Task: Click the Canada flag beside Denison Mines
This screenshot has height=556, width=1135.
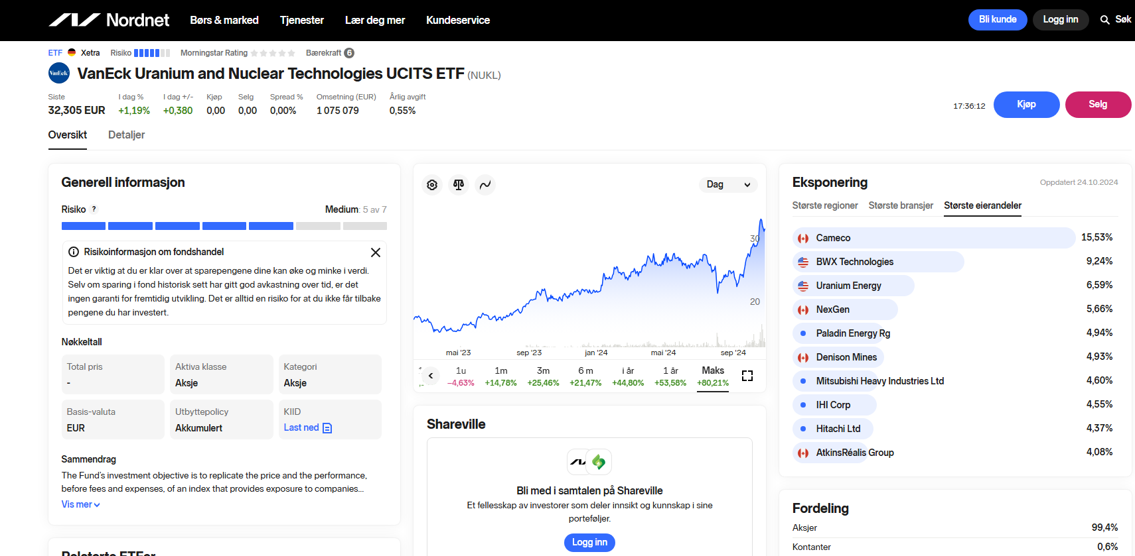Action: click(803, 357)
